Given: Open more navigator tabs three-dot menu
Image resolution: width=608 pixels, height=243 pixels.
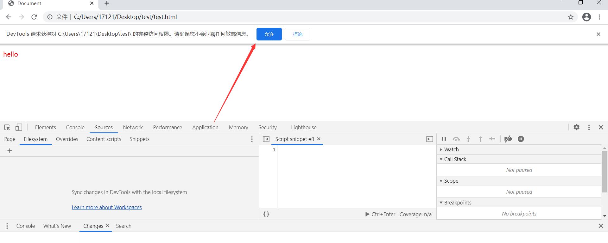Looking at the screenshot, I should click(252, 139).
